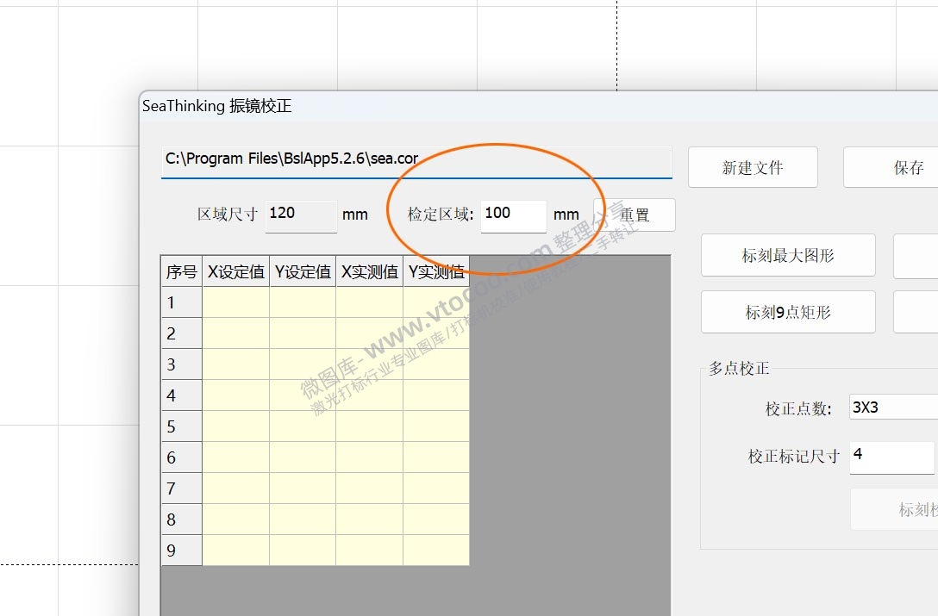Image resolution: width=938 pixels, height=616 pixels.
Task: Click the X实测值 column header
Action: click(x=369, y=271)
